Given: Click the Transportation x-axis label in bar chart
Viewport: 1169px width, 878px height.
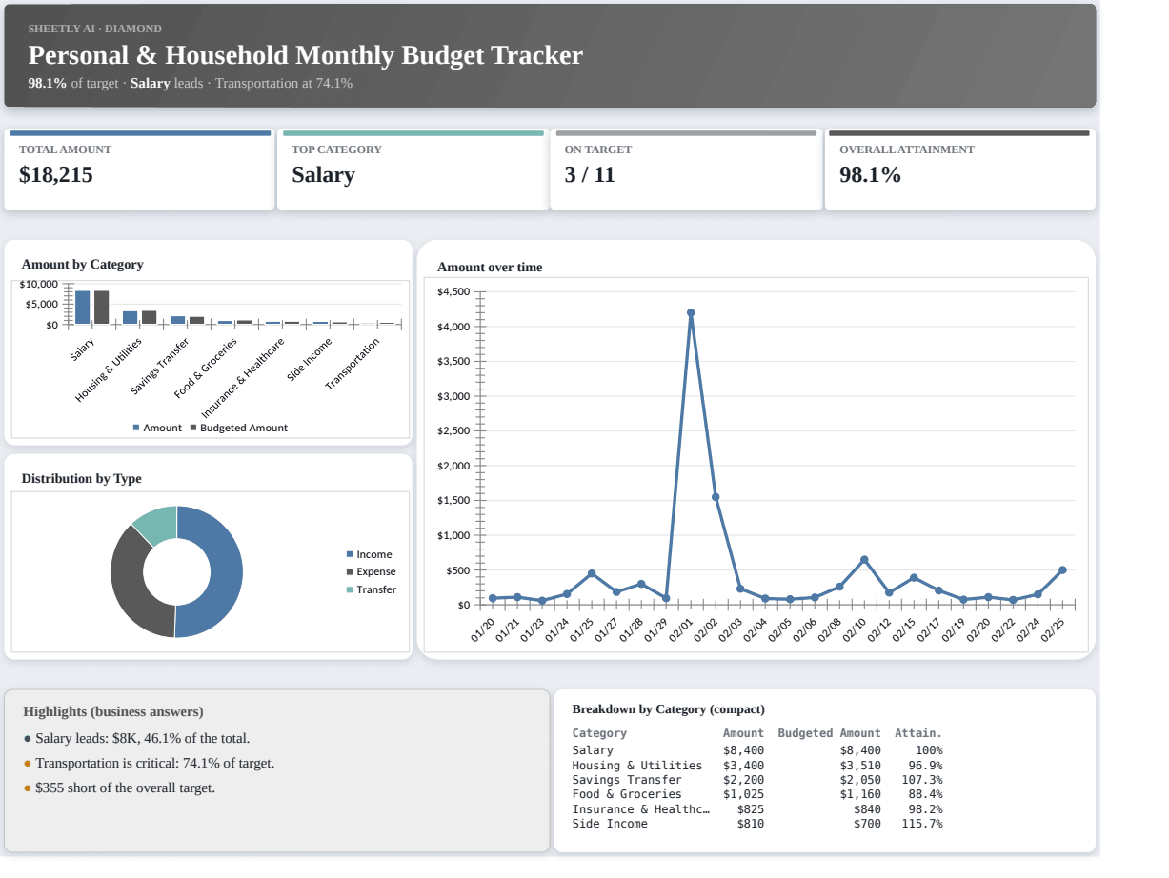Looking at the screenshot, I should click(x=353, y=363).
